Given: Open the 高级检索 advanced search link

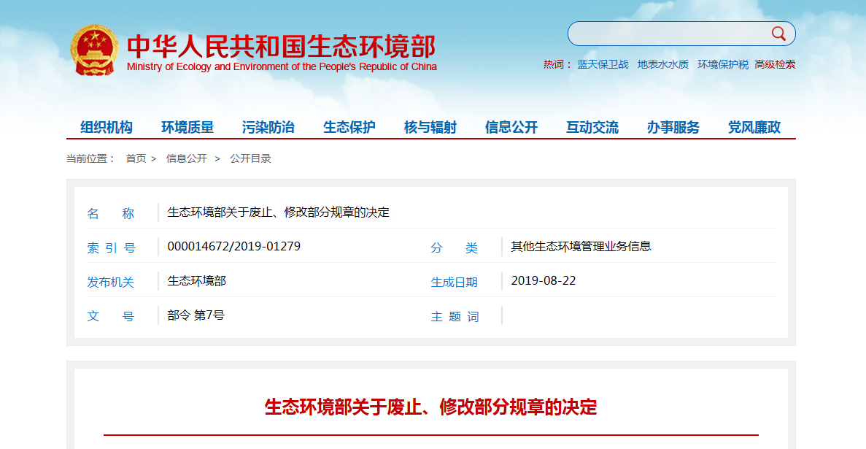Looking at the screenshot, I should (x=775, y=64).
